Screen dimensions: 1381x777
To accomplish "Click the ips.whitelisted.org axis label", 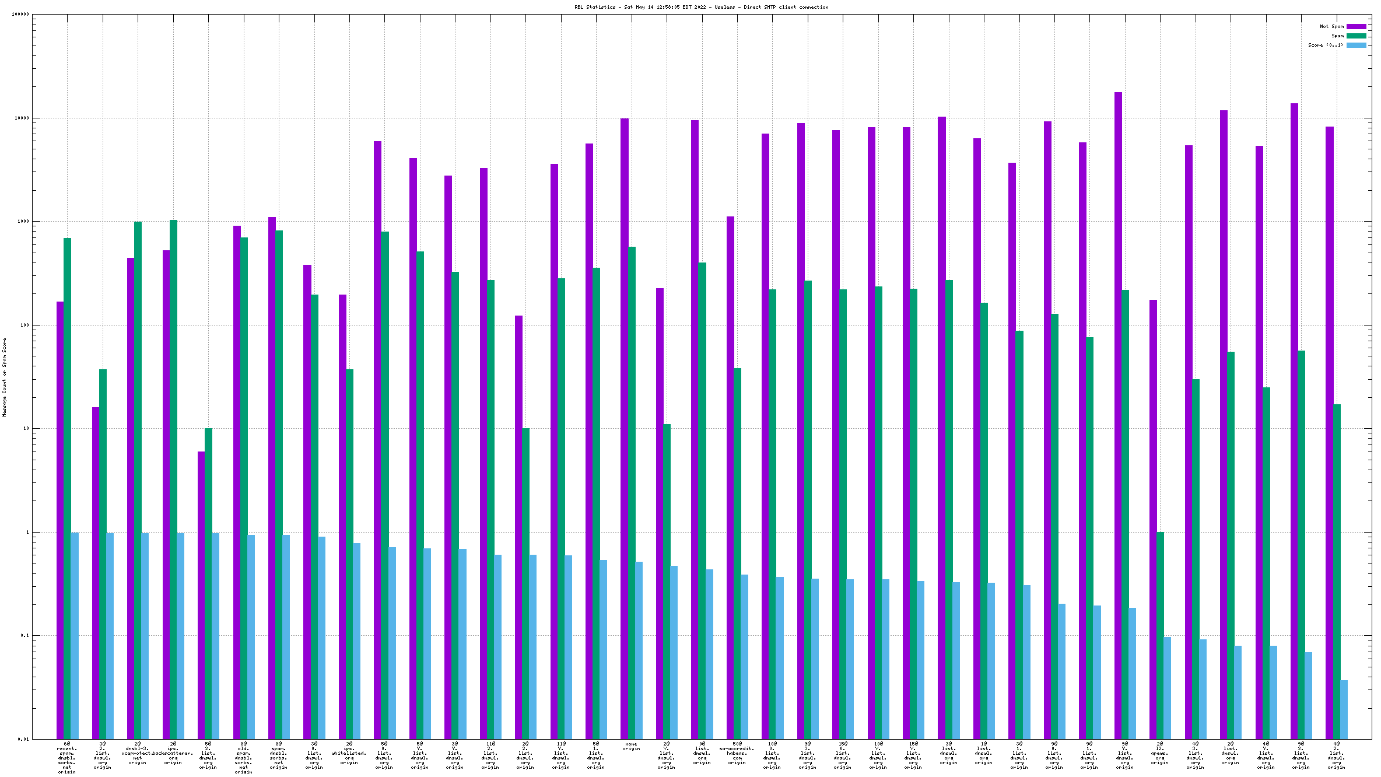I will (x=349, y=753).
